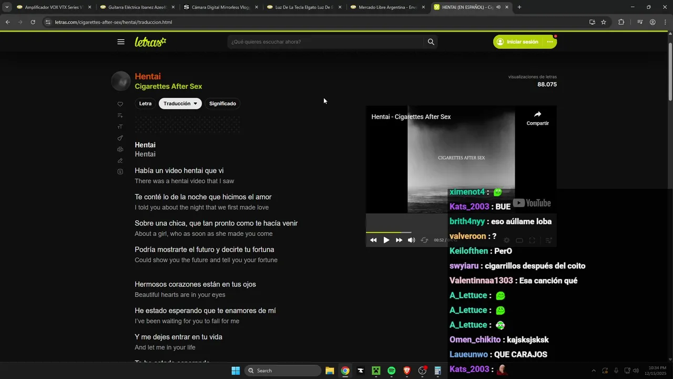Click the Compartir share arrow on video

[537, 118]
